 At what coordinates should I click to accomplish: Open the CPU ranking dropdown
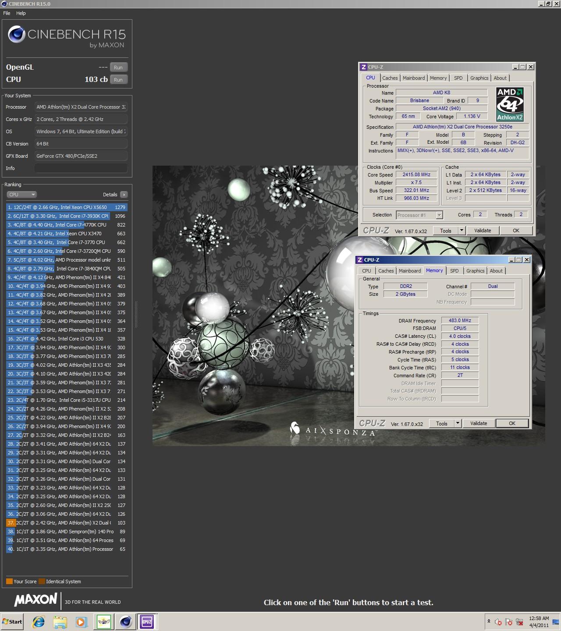tap(21, 195)
